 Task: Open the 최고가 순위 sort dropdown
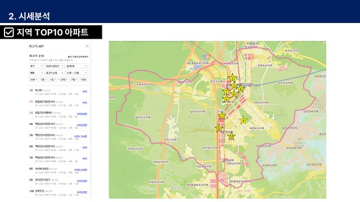[x=55, y=72]
